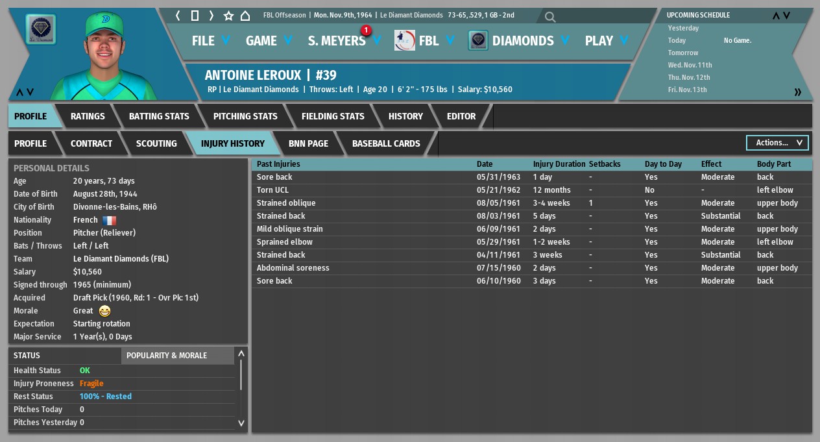Open the S. MEYERS manager menu
Image resolution: width=820 pixels, height=442 pixels.
[x=344, y=41]
